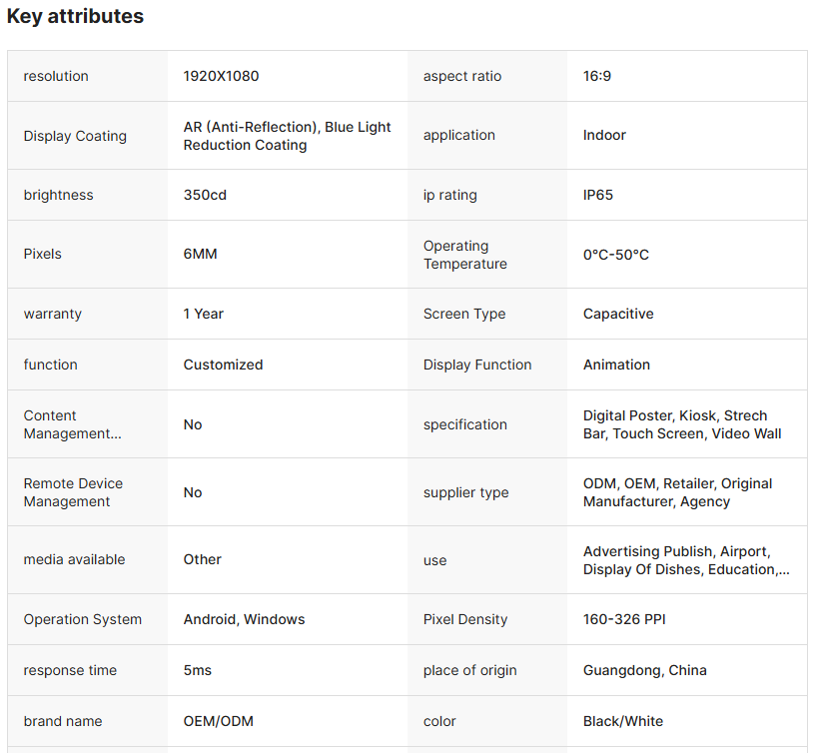Select the 0°C-50°C temperature value

coord(616,255)
